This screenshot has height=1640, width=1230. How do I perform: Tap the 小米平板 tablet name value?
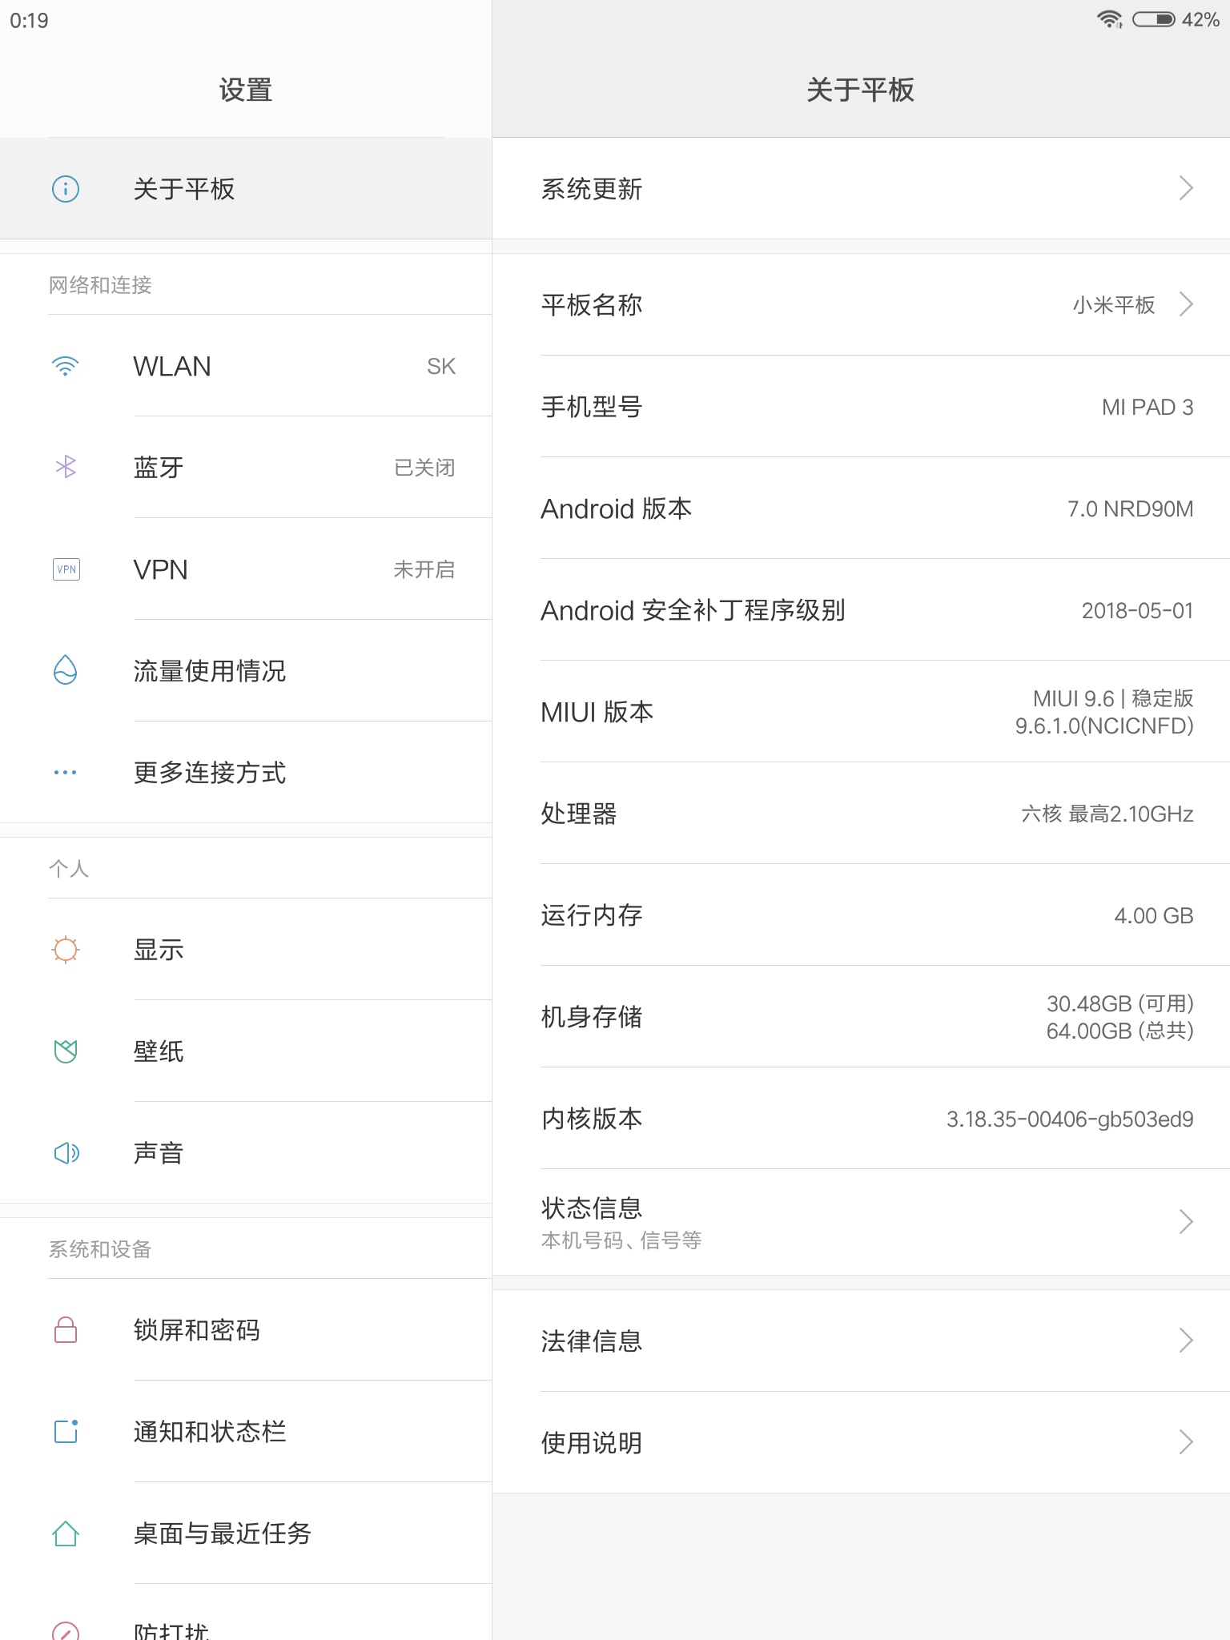[1114, 305]
